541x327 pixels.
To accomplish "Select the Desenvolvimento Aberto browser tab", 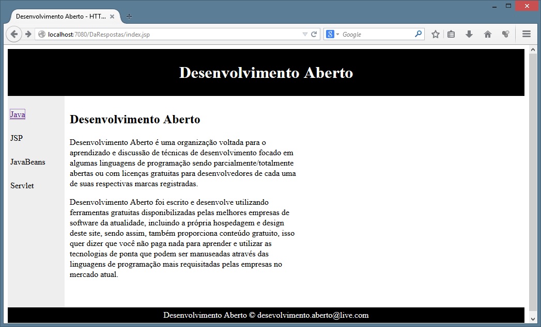I will pos(60,17).
